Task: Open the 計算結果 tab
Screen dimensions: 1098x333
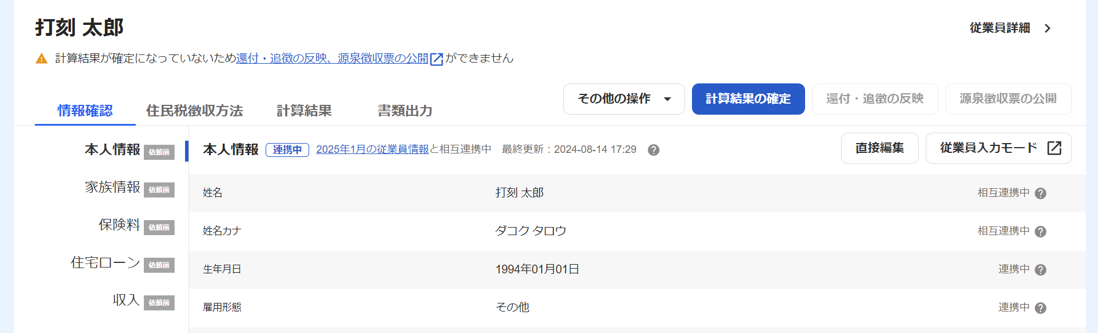Action: point(304,111)
